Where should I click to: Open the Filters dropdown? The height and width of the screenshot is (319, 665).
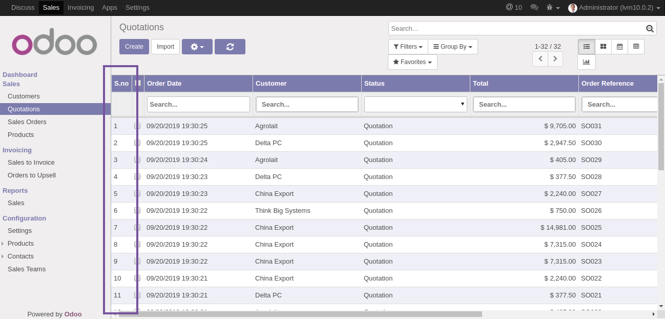coord(408,47)
